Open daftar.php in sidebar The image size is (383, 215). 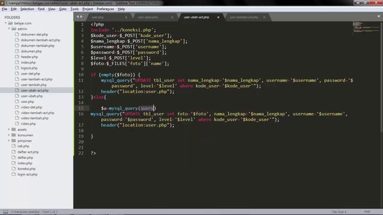coord(25,158)
